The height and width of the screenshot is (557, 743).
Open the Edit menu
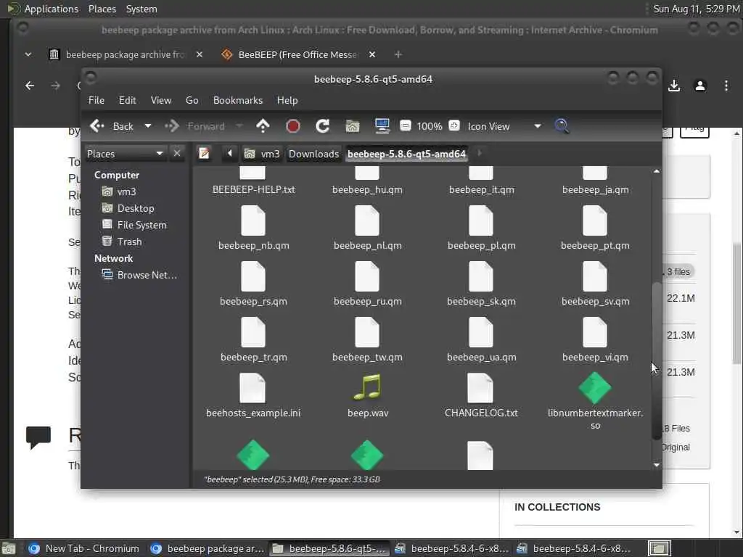pyautogui.click(x=128, y=100)
